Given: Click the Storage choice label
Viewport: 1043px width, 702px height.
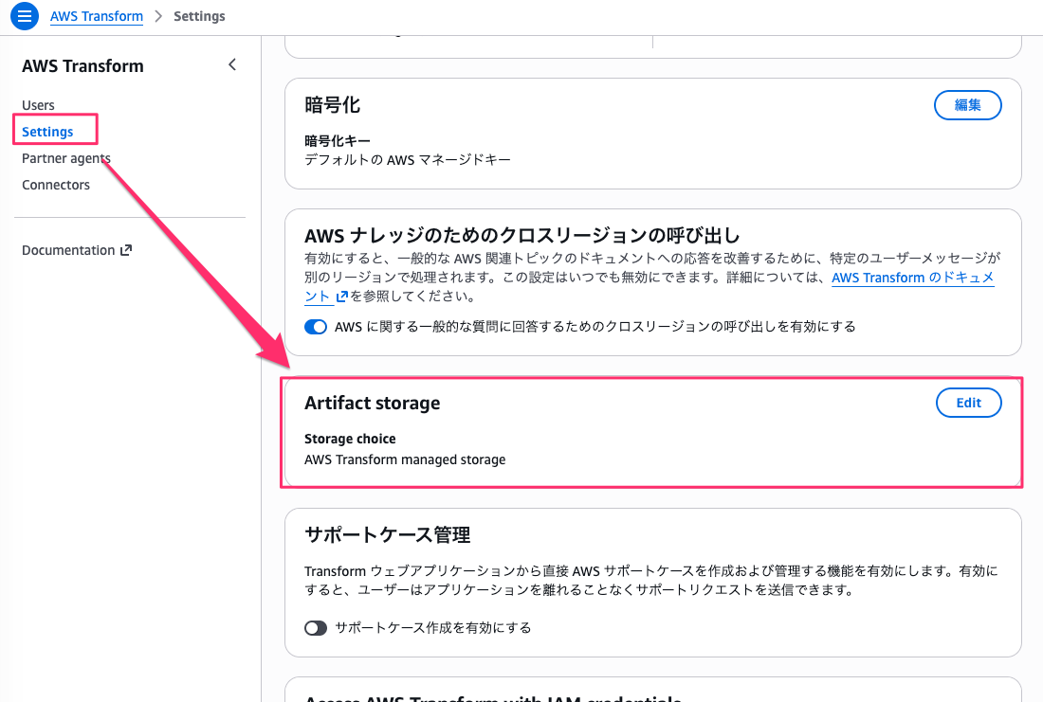Looking at the screenshot, I should click(350, 439).
